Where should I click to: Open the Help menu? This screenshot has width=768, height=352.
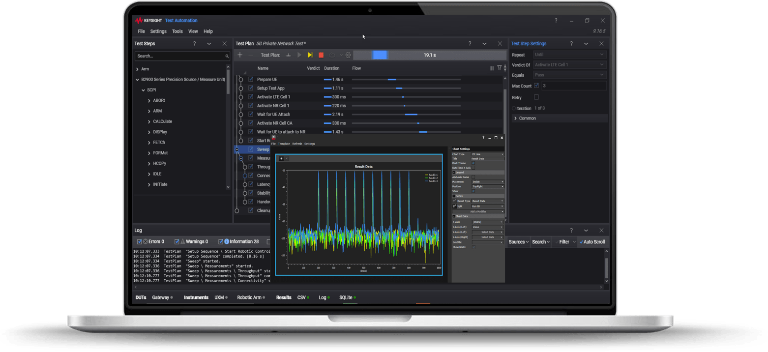point(208,31)
